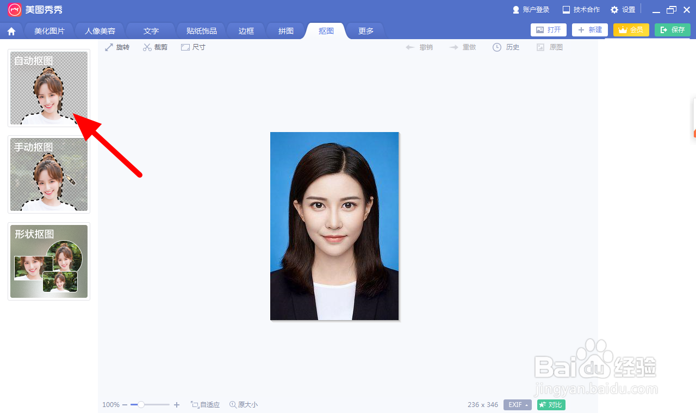Open 账户登录 account login
The image size is (696, 413).
click(531, 10)
